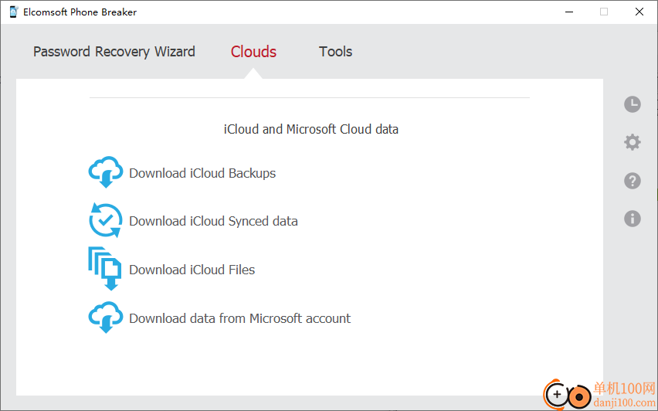The height and width of the screenshot is (411, 658).
Task: Click the Microsoft account cloud download icon
Action: tap(106, 318)
